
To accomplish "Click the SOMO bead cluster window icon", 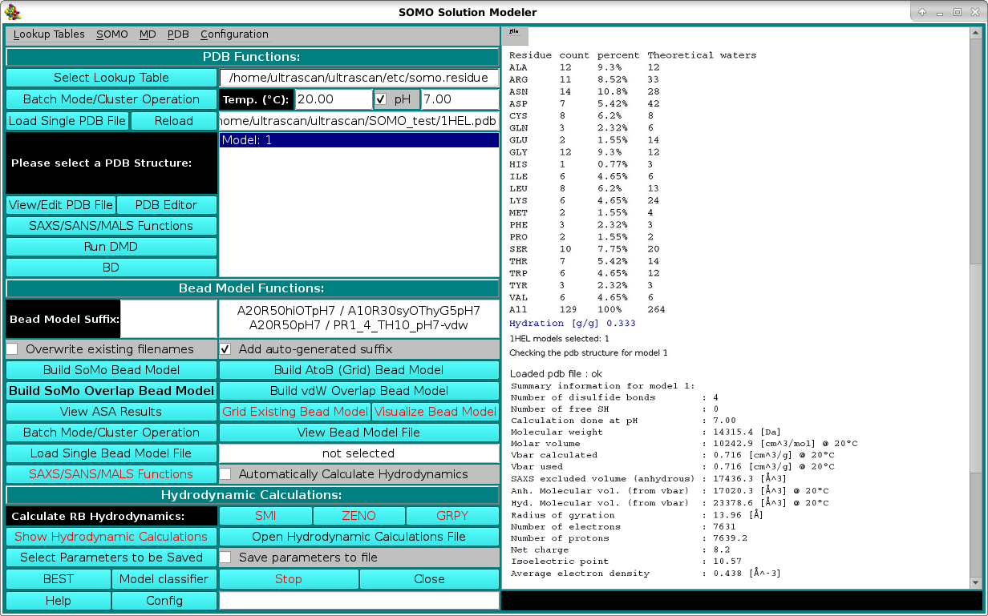I will click(x=13, y=12).
